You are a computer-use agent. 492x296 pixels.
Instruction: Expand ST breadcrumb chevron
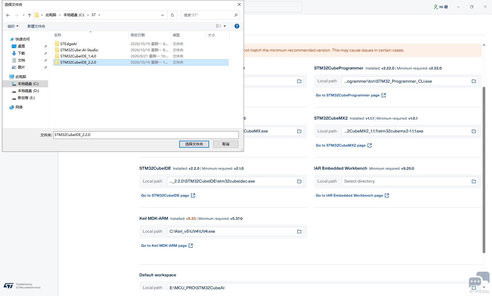[x=100, y=15]
